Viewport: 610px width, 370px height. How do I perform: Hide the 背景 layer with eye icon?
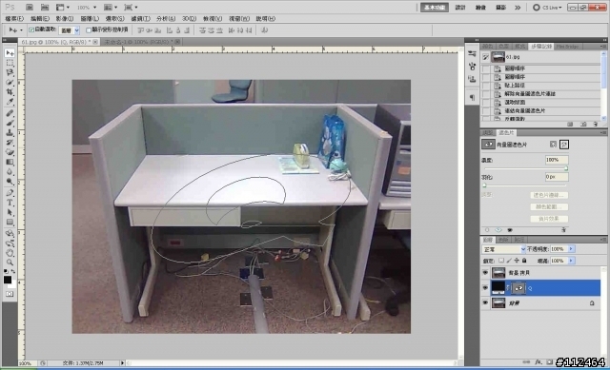pos(485,302)
